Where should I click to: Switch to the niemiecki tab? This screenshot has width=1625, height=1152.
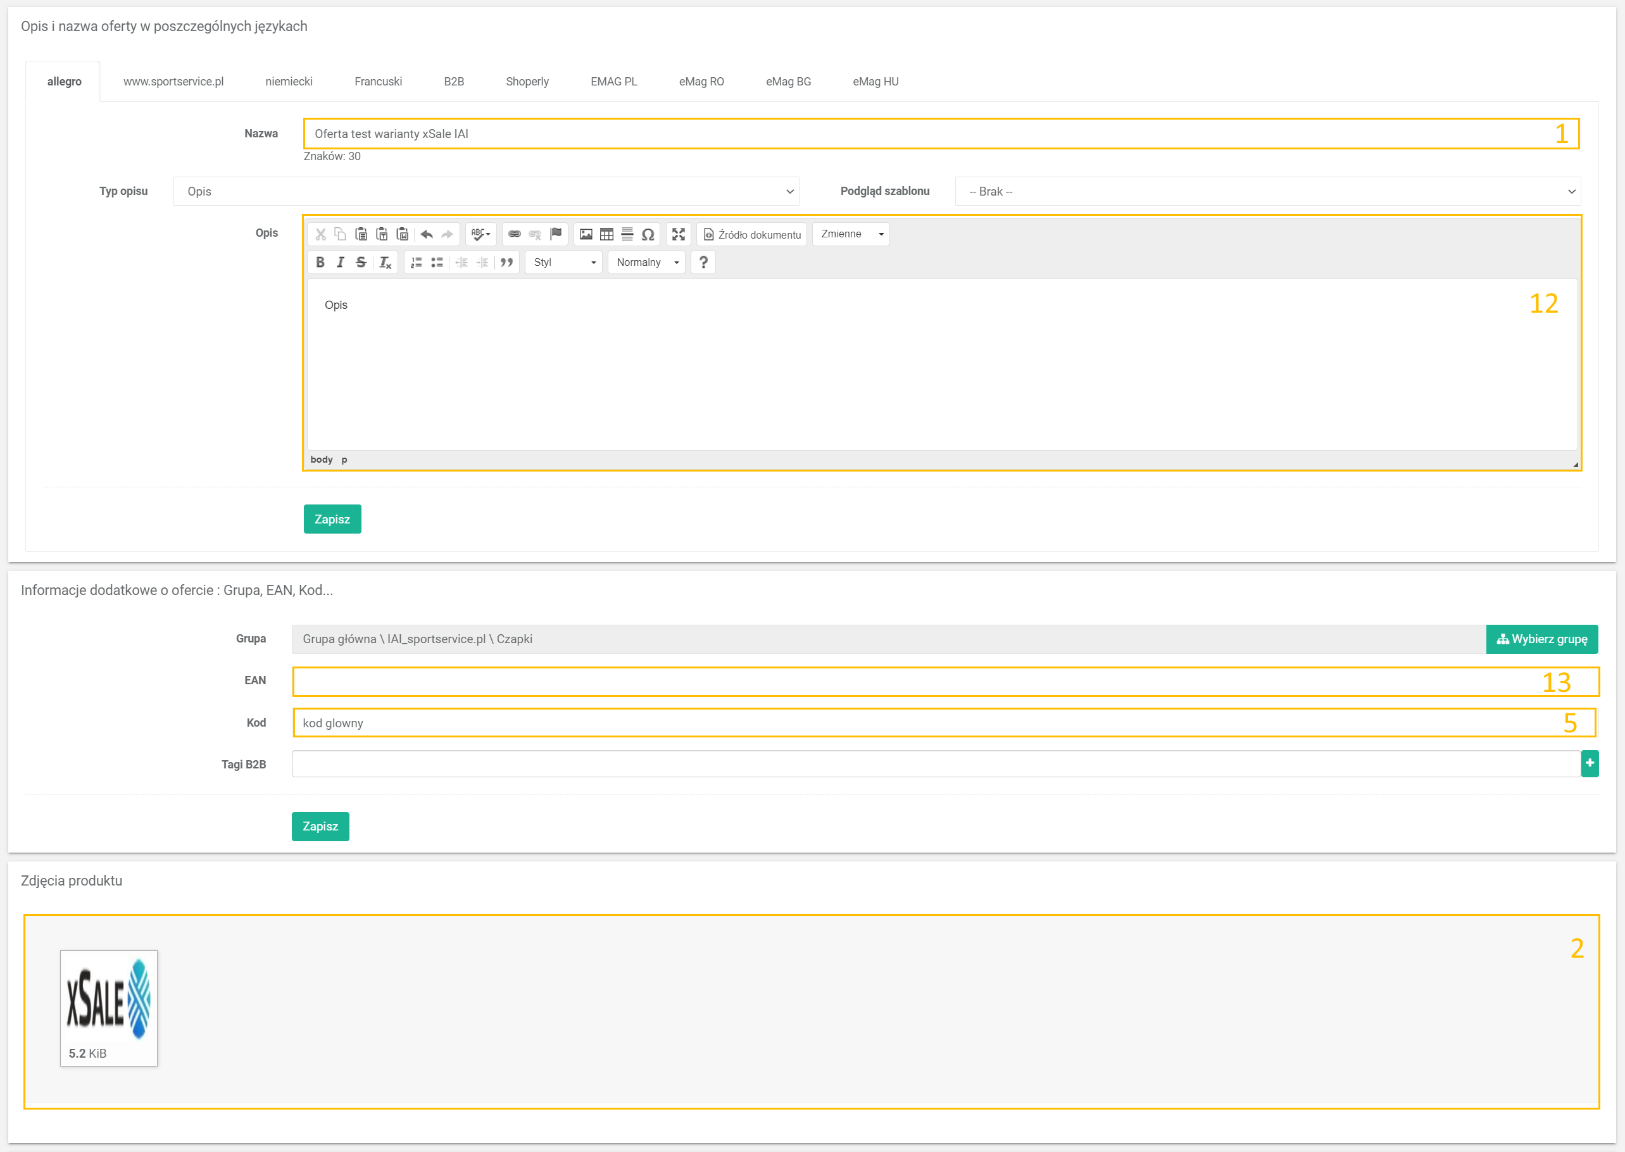coord(289,82)
